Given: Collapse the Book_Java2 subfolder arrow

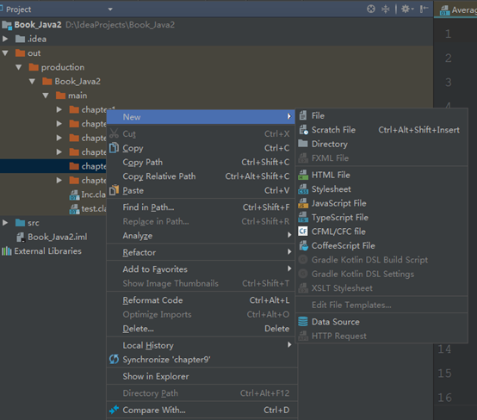Looking at the screenshot, I should pyautogui.click(x=32, y=81).
